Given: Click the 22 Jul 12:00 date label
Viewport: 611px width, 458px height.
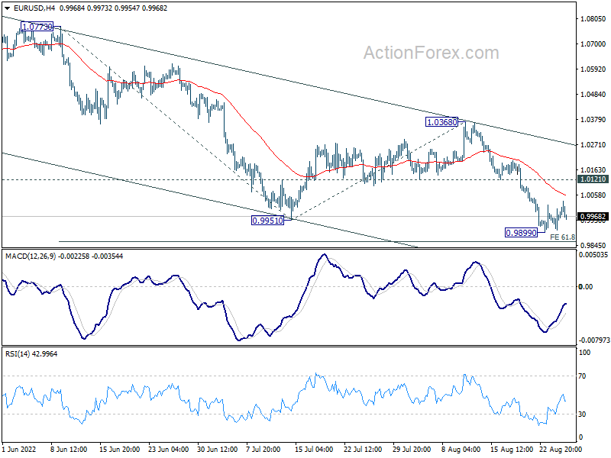Looking at the screenshot, I should (x=363, y=450).
